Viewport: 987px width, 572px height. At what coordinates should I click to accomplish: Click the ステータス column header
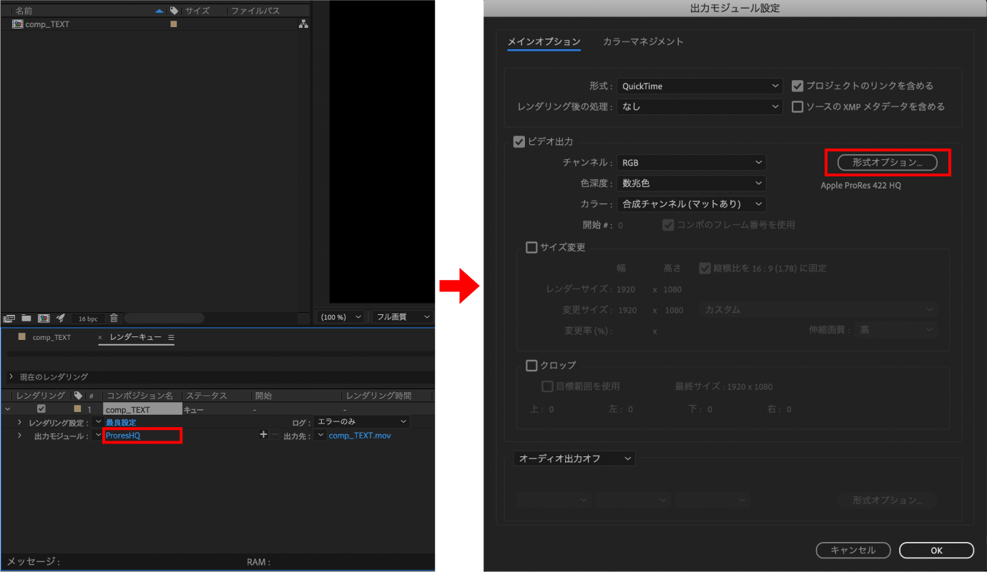click(207, 396)
